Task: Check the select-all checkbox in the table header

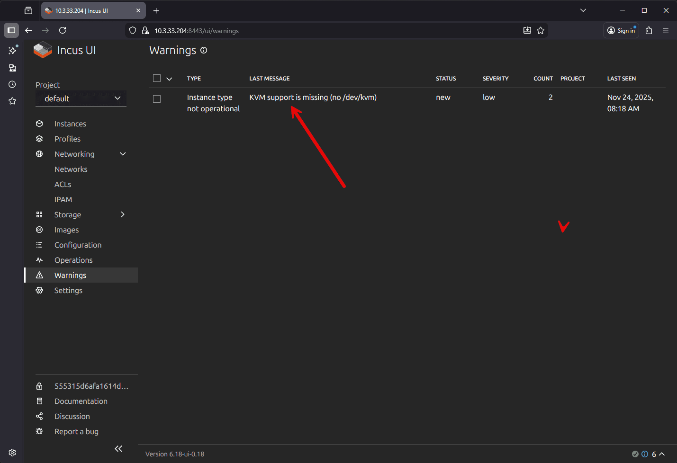Action: point(157,78)
